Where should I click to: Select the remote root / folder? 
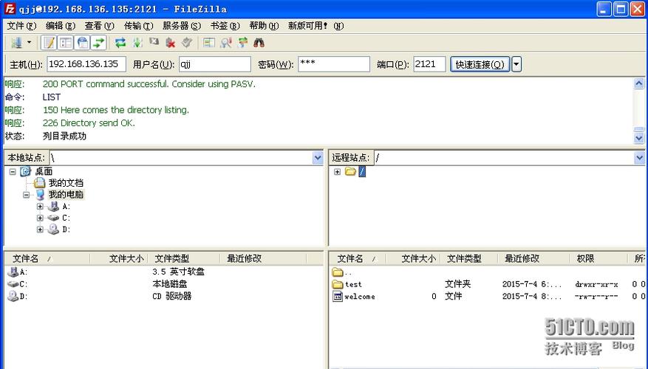point(362,171)
